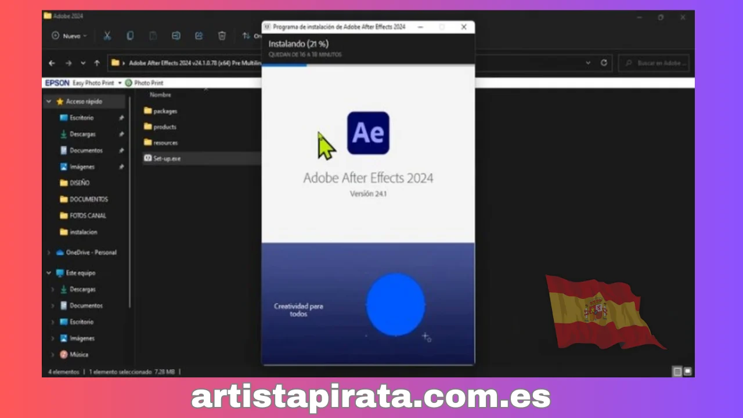The image size is (743, 418).
Task: Go back with the Explorer back arrow
Action: point(52,63)
